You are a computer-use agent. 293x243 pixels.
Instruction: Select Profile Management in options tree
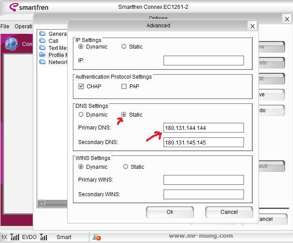tap(58, 55)
